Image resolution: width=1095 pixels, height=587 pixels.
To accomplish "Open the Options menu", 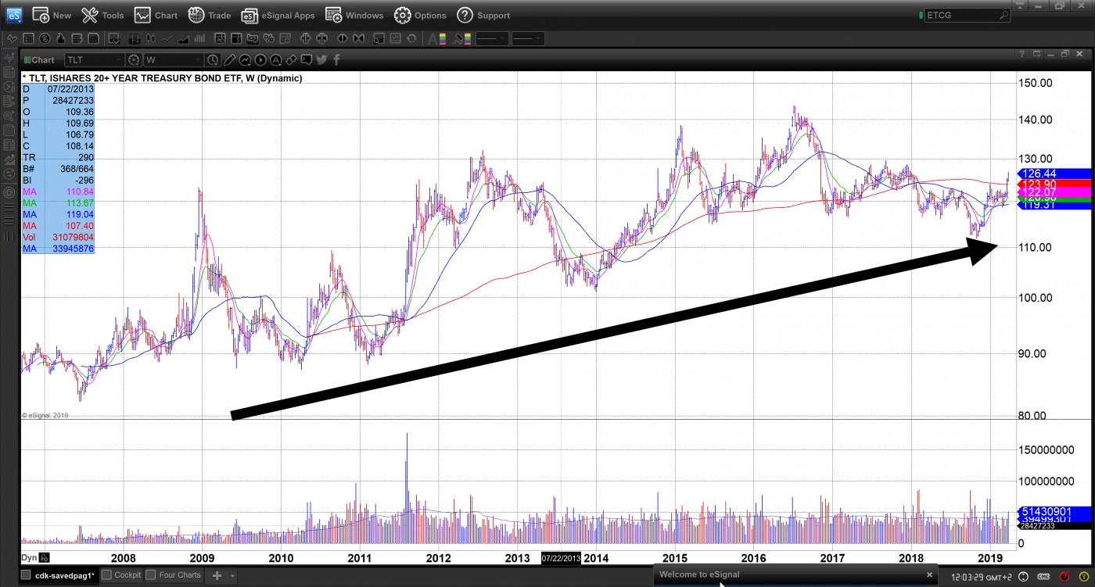I will coord(420,15).
